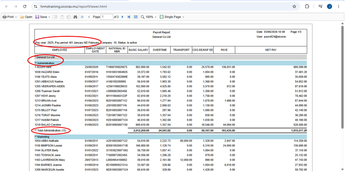Go to previous report page
This screenshot has height=184, width=346.
(89, 17)
